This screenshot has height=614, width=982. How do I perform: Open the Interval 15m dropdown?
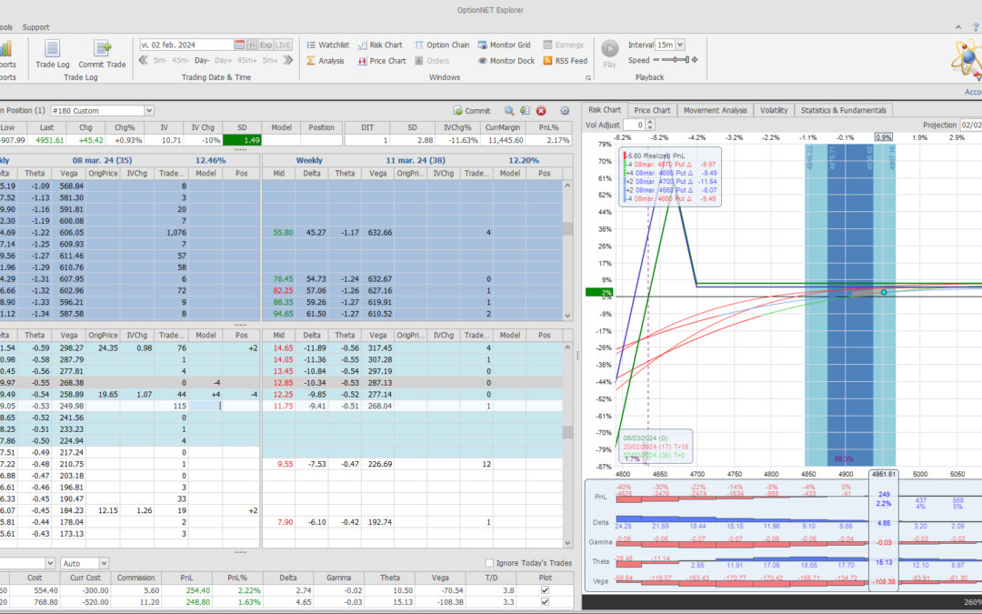click(x=680, y=45)
